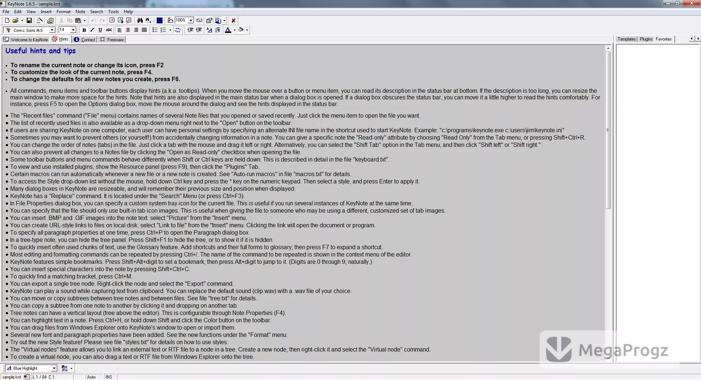Click the paragraph mark formatting icon

click(218, 30)
